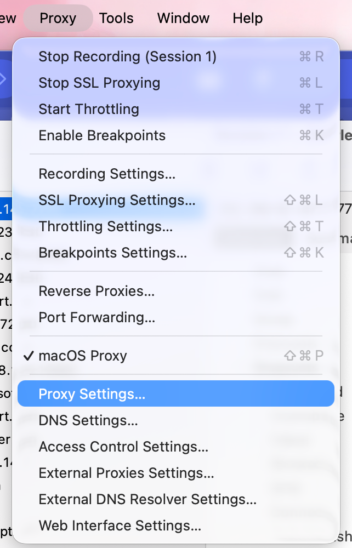Open External Proxies Settings
The image size is (352, 548).
(x=126, y=473)
